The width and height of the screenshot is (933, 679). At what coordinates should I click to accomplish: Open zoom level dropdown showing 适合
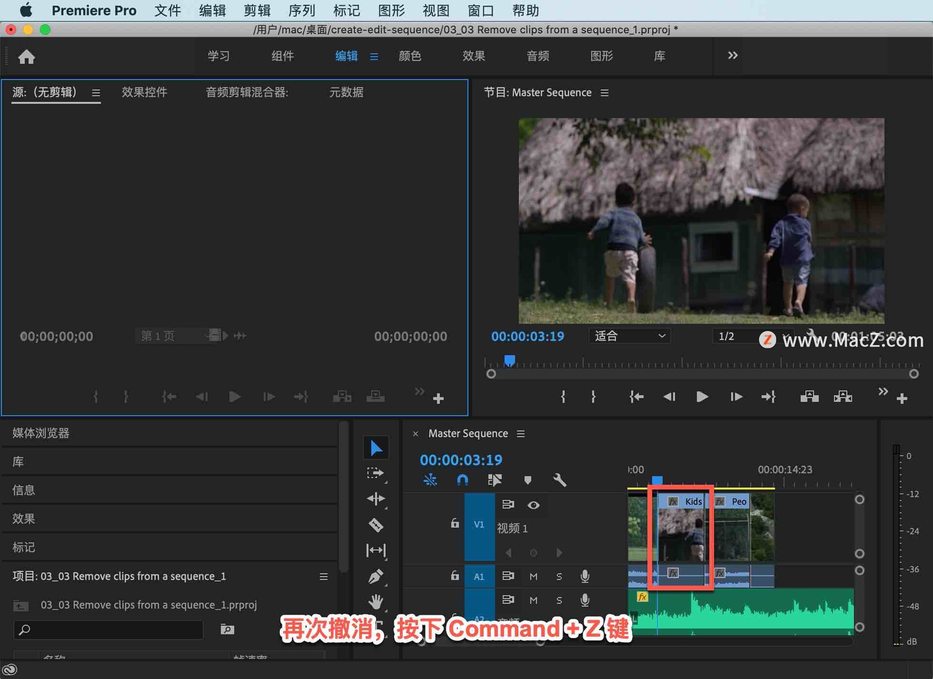point(630,336)
